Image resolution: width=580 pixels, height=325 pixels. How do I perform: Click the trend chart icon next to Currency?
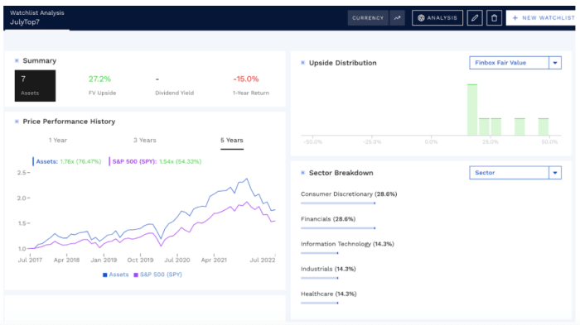[397, 17]
